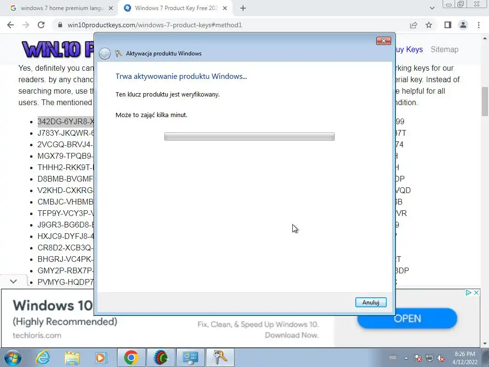Screen dimensions: 489x367
Task: Open Action Center flag icon
Action: [418, 358]
